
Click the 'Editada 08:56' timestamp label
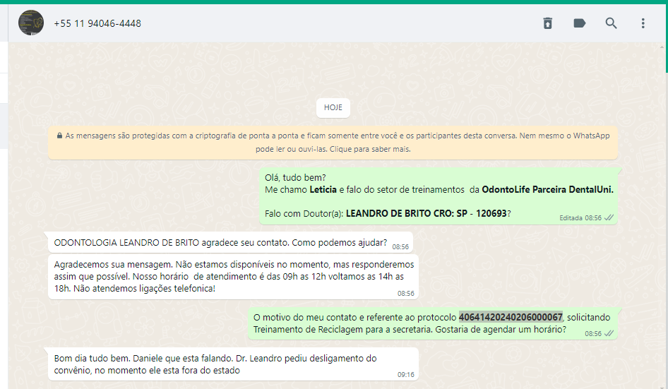coord(580,217)
